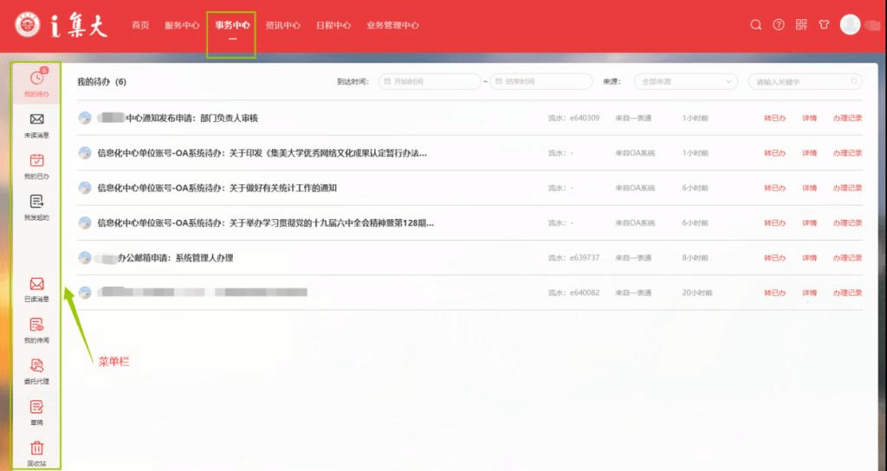The image size is (887, 471).
Task: Open 我的已办 calendar-check icon
Action: coord(36,162)
